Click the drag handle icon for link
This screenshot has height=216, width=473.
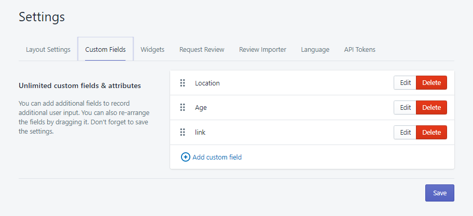[183, 133]
